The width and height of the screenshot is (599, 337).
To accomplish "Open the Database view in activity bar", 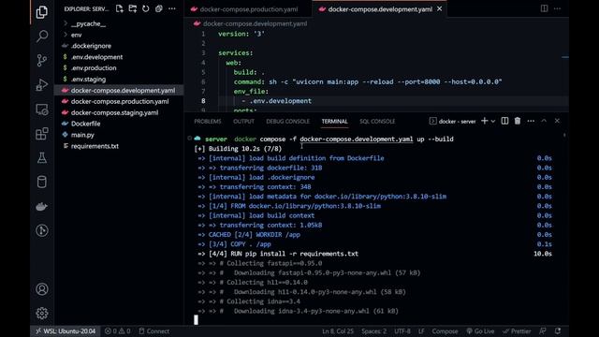I will point(41,182).
